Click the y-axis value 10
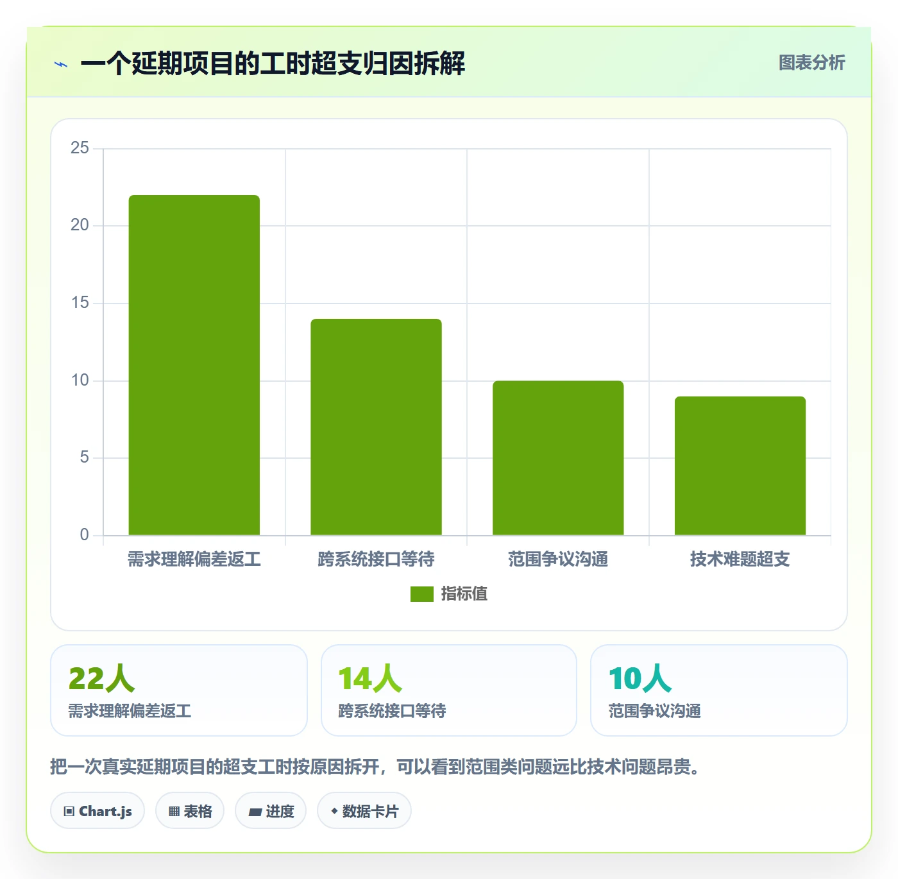The height and width of the screenshot is (879, 898). (x=80, y=380)
